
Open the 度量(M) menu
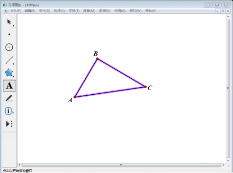[x=89, y=11]
